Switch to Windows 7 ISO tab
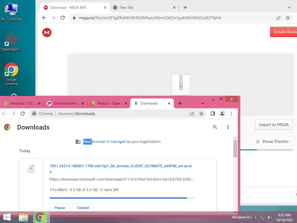This screenshot has height=223, width=297. 22,103
